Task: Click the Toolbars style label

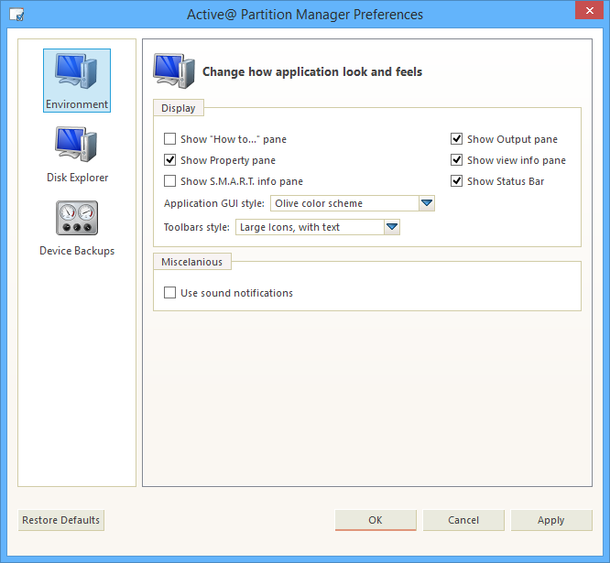Action: coord(196,227)
